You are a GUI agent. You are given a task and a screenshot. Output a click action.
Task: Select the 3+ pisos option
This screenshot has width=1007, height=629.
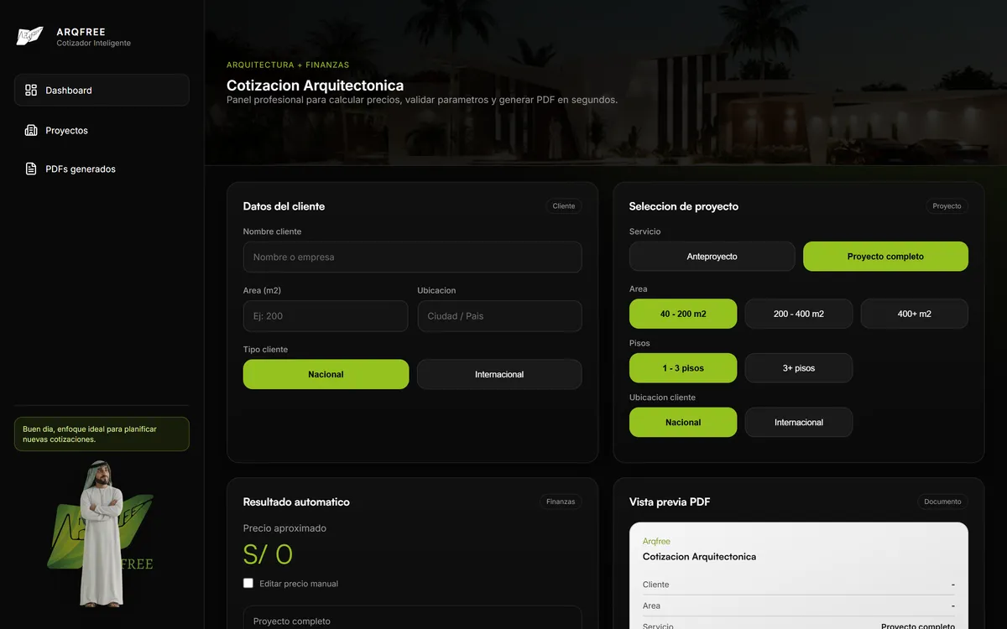pyautogui.click(x=799, y=368)
